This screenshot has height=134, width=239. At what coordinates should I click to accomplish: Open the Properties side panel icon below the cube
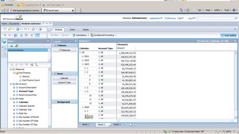click(4, 48)
